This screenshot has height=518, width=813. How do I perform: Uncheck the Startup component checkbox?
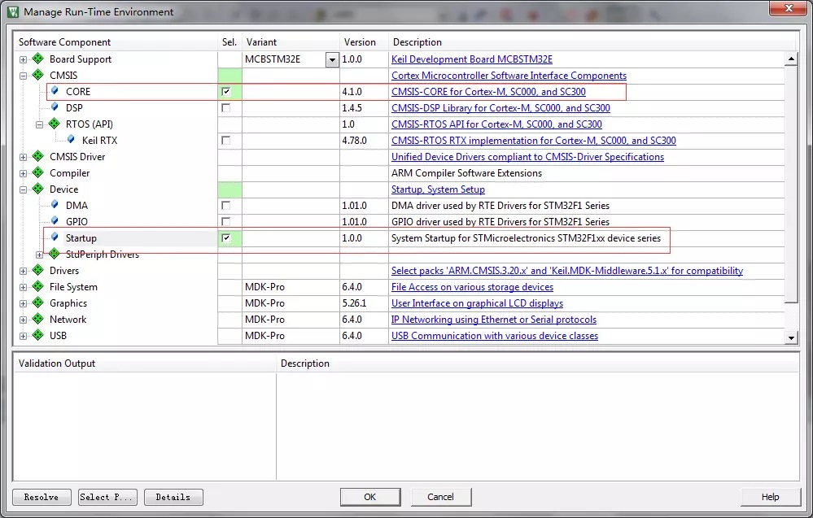(x=225, y=238)
